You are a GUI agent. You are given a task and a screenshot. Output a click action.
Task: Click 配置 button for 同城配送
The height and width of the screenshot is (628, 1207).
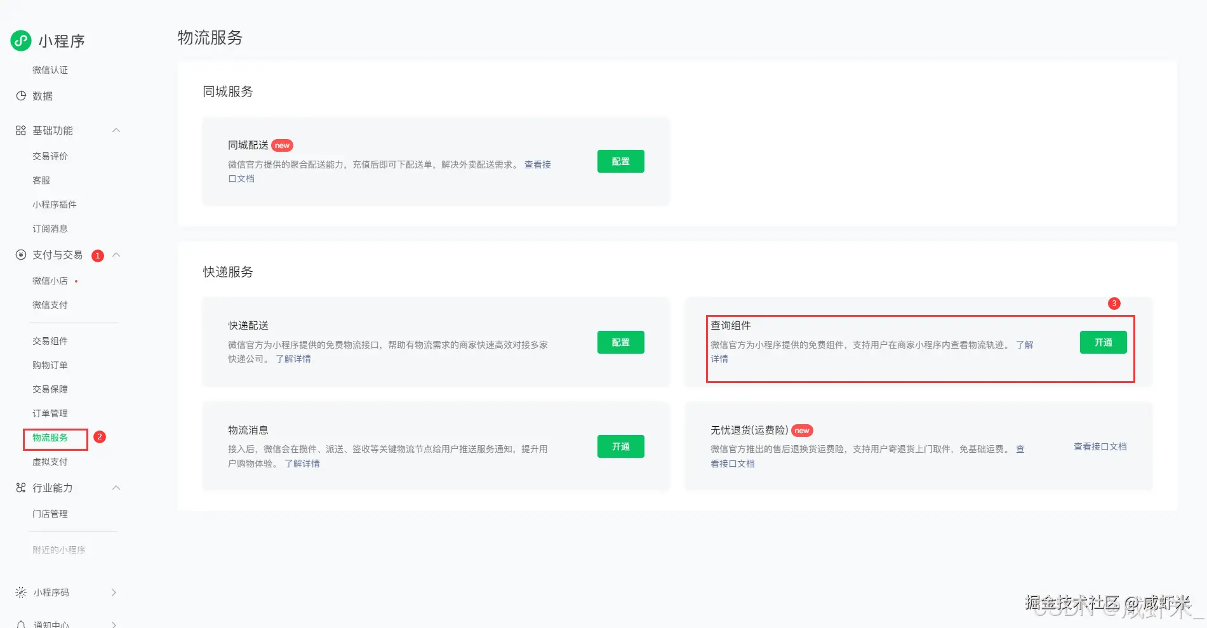(x=621, y=161)
